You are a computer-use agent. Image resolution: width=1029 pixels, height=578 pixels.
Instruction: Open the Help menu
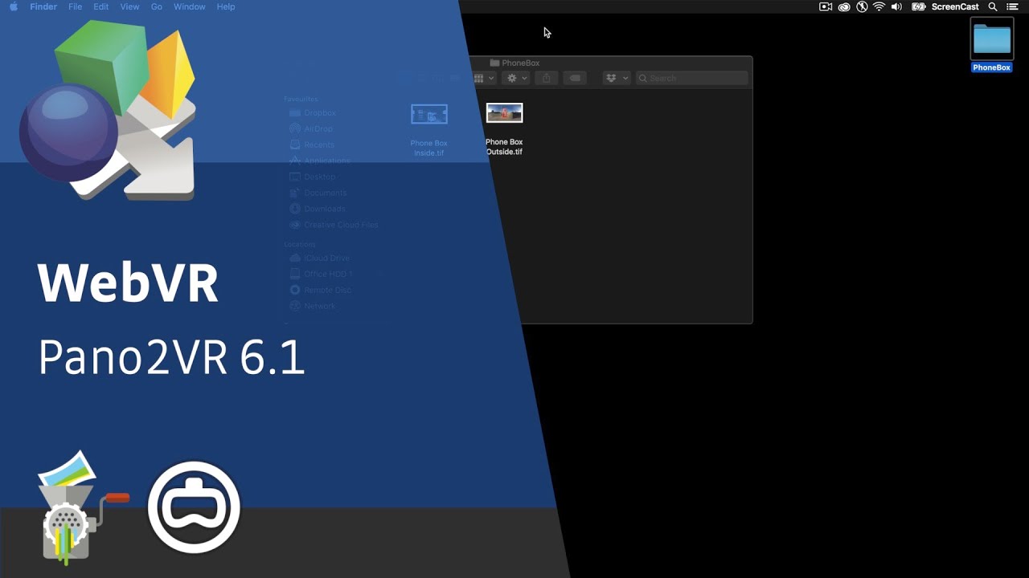point(226,6)
